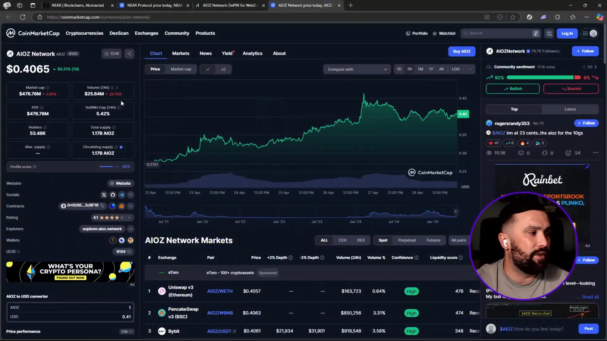The height and width of the screenshot is (341, 607).
Task: Open Bybit AIOZ/USDT external link icon
Action: [x=235, y=331]
